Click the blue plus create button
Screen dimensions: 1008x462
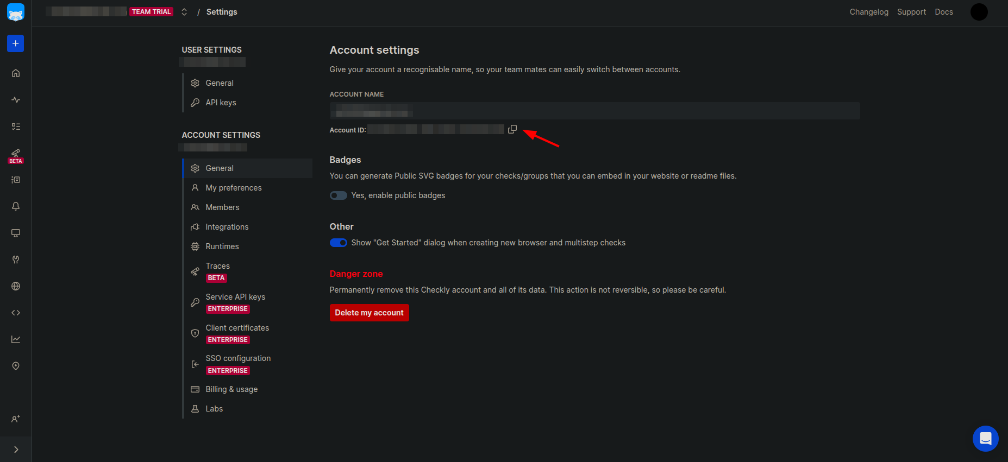click(16, 43)
